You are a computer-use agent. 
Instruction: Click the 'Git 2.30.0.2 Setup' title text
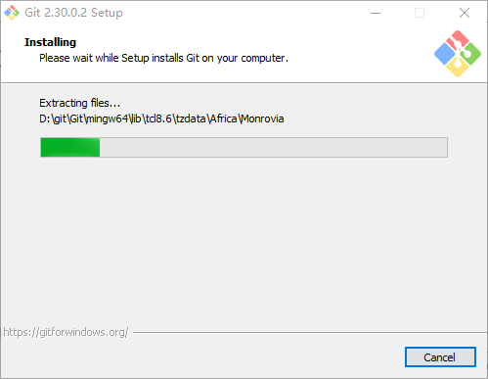(73, 13)
